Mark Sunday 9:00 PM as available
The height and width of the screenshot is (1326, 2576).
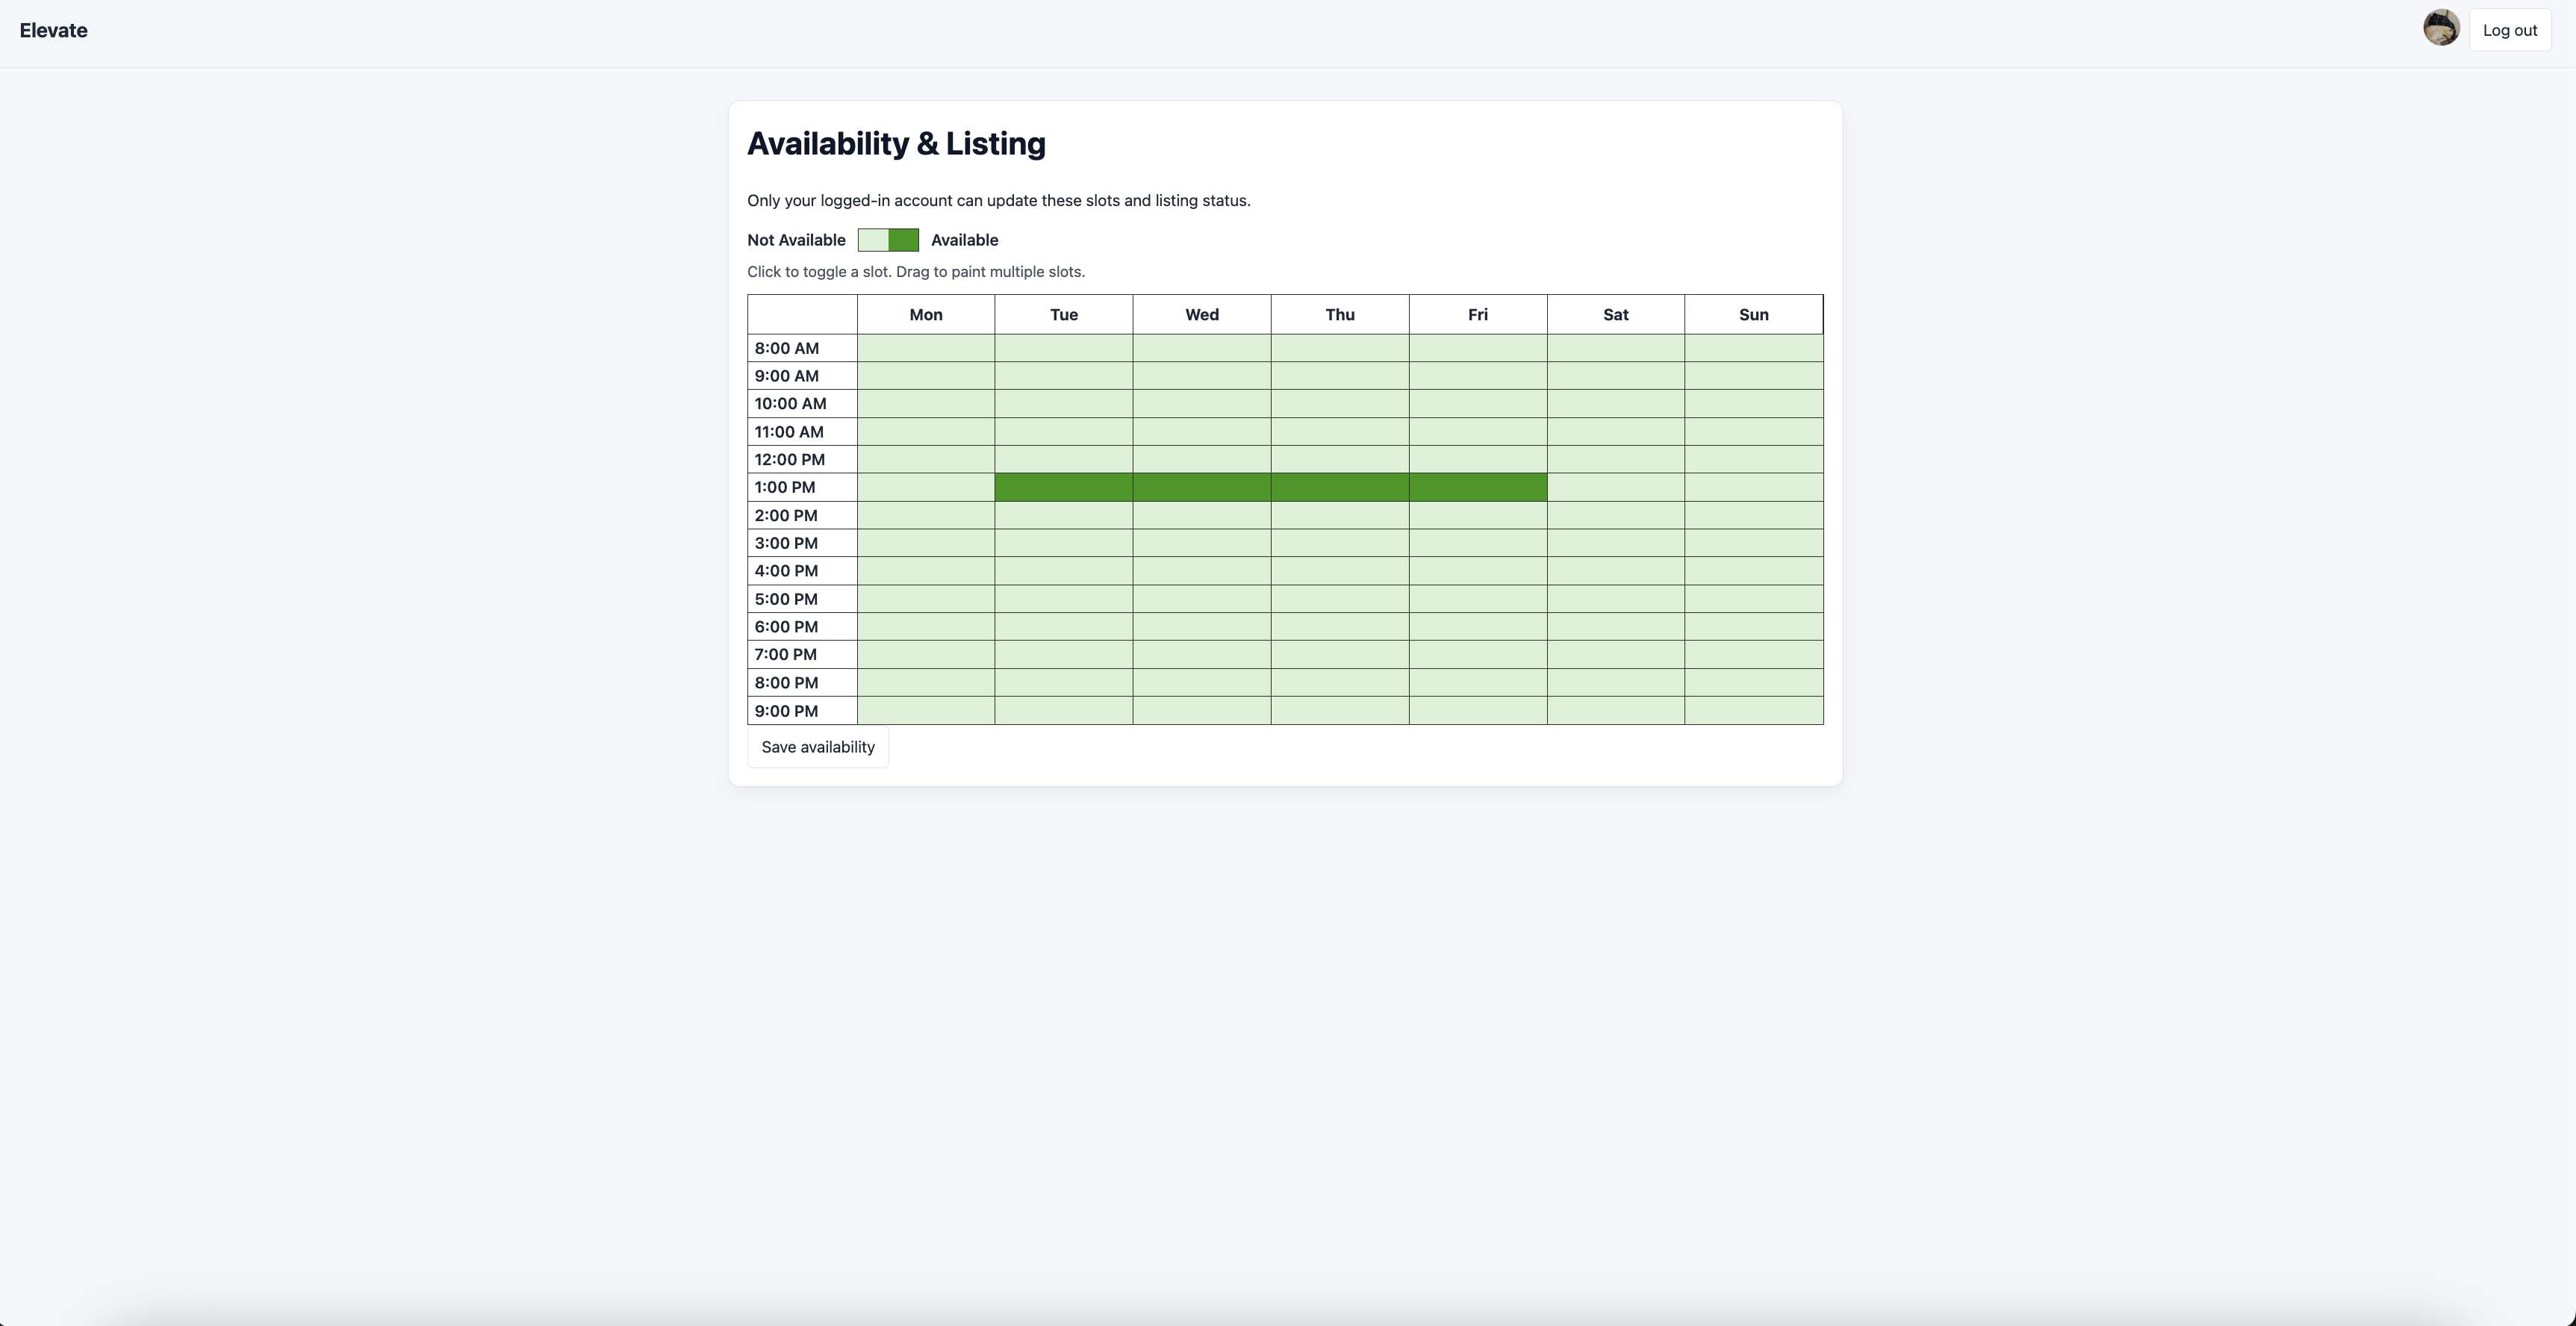coord(1753,711)
